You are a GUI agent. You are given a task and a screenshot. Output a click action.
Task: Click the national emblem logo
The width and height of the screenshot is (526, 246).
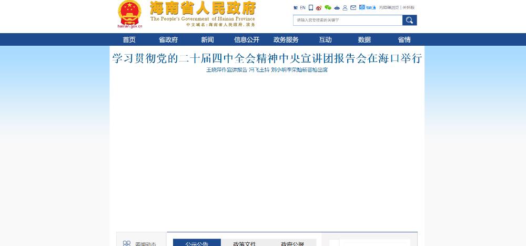(129, 13)
